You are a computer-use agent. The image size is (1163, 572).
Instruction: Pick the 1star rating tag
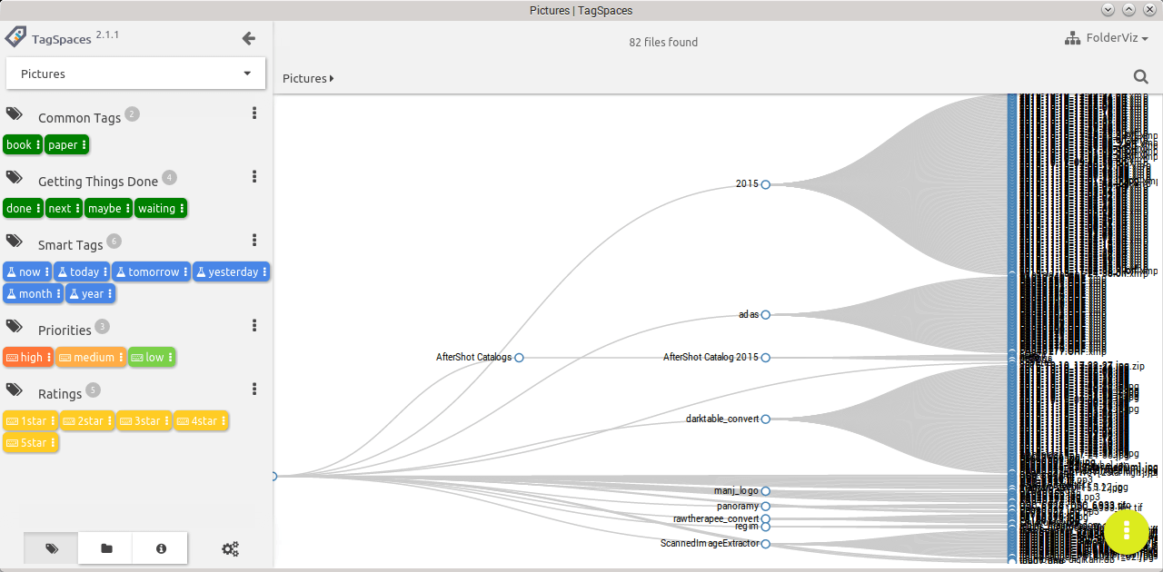[x=31, y=420]
